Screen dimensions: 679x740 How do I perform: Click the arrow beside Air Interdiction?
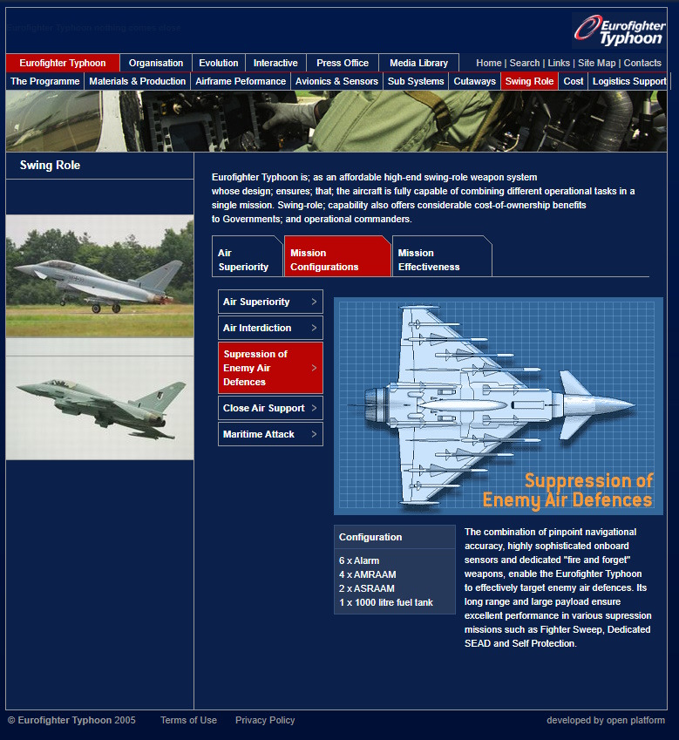pos(314,328)
